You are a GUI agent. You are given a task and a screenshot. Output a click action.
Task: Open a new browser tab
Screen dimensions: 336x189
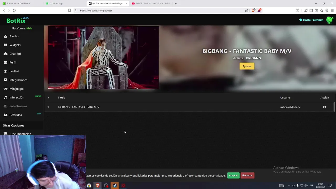[x=176, y=3]
